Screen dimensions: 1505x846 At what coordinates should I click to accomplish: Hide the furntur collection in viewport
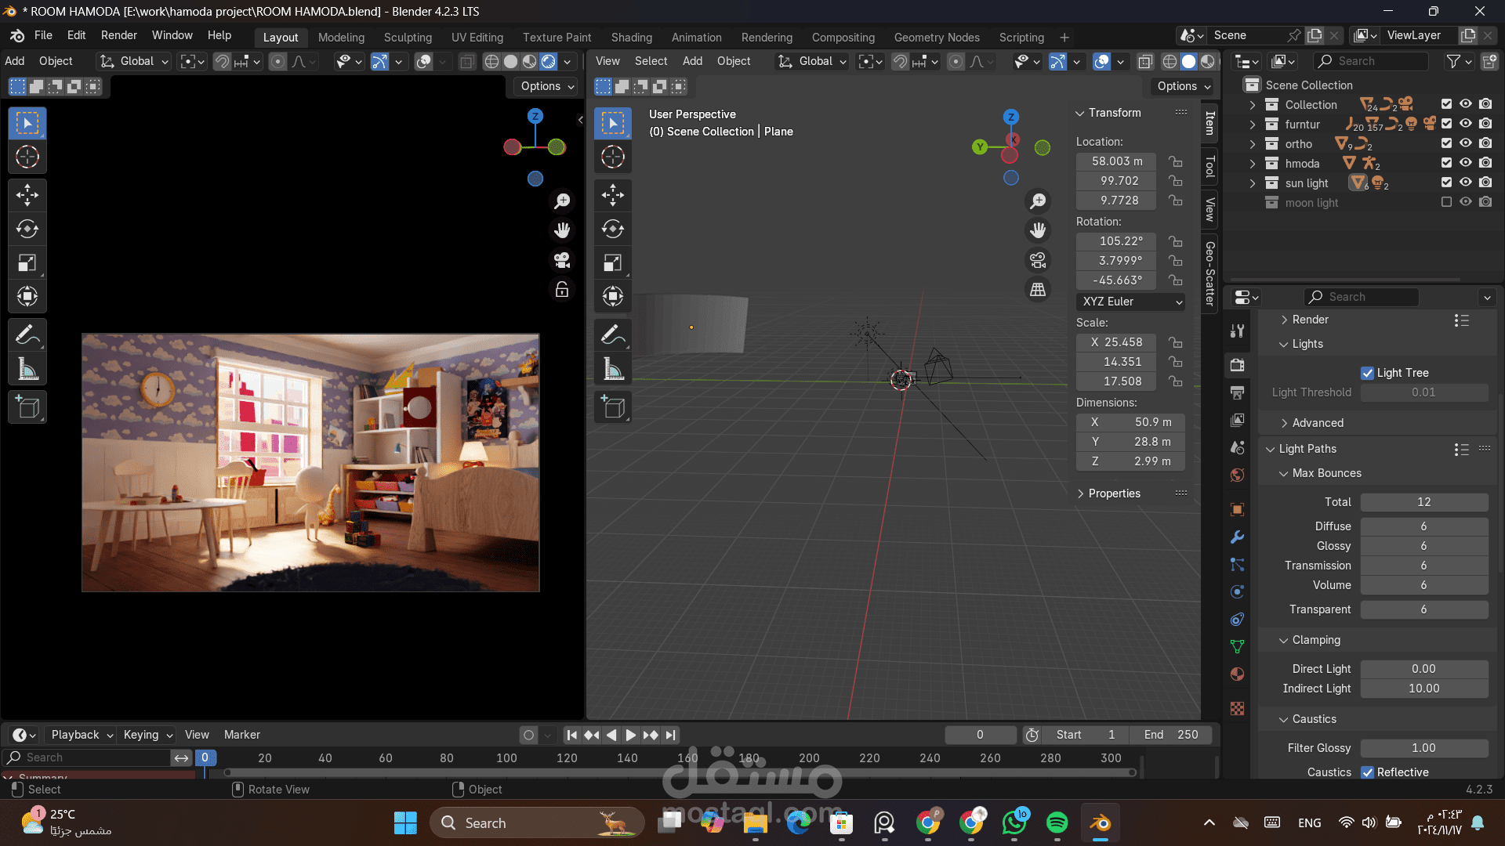click(x=1465, y=124)
